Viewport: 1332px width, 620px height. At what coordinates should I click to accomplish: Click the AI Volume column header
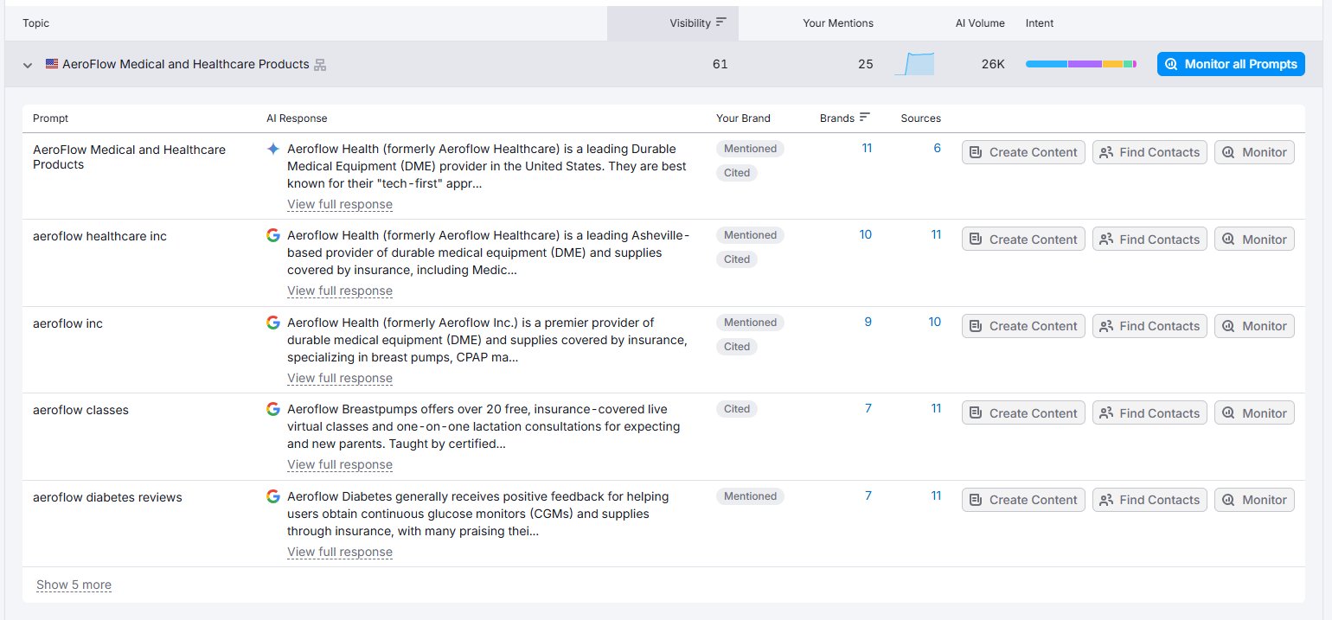coord(980,23)
